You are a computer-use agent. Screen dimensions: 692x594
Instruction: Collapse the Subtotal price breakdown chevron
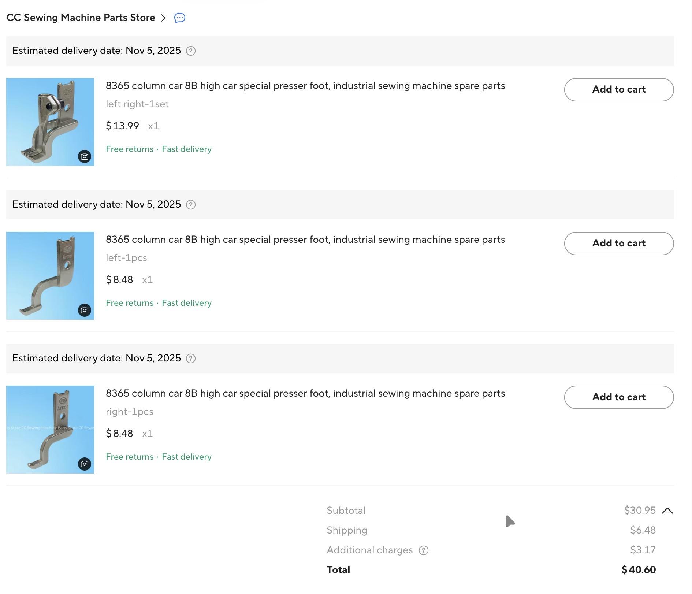coord(667,511)
